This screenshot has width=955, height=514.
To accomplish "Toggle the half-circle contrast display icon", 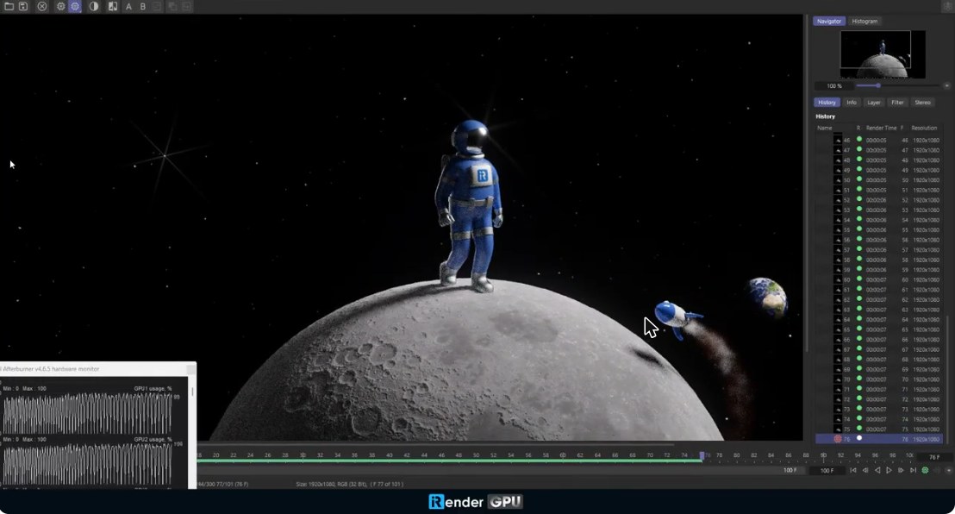I will pos(94,6).
